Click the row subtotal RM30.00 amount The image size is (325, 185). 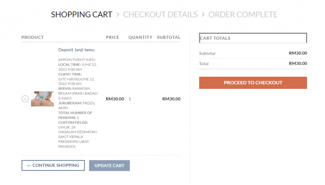coord(171,99)
